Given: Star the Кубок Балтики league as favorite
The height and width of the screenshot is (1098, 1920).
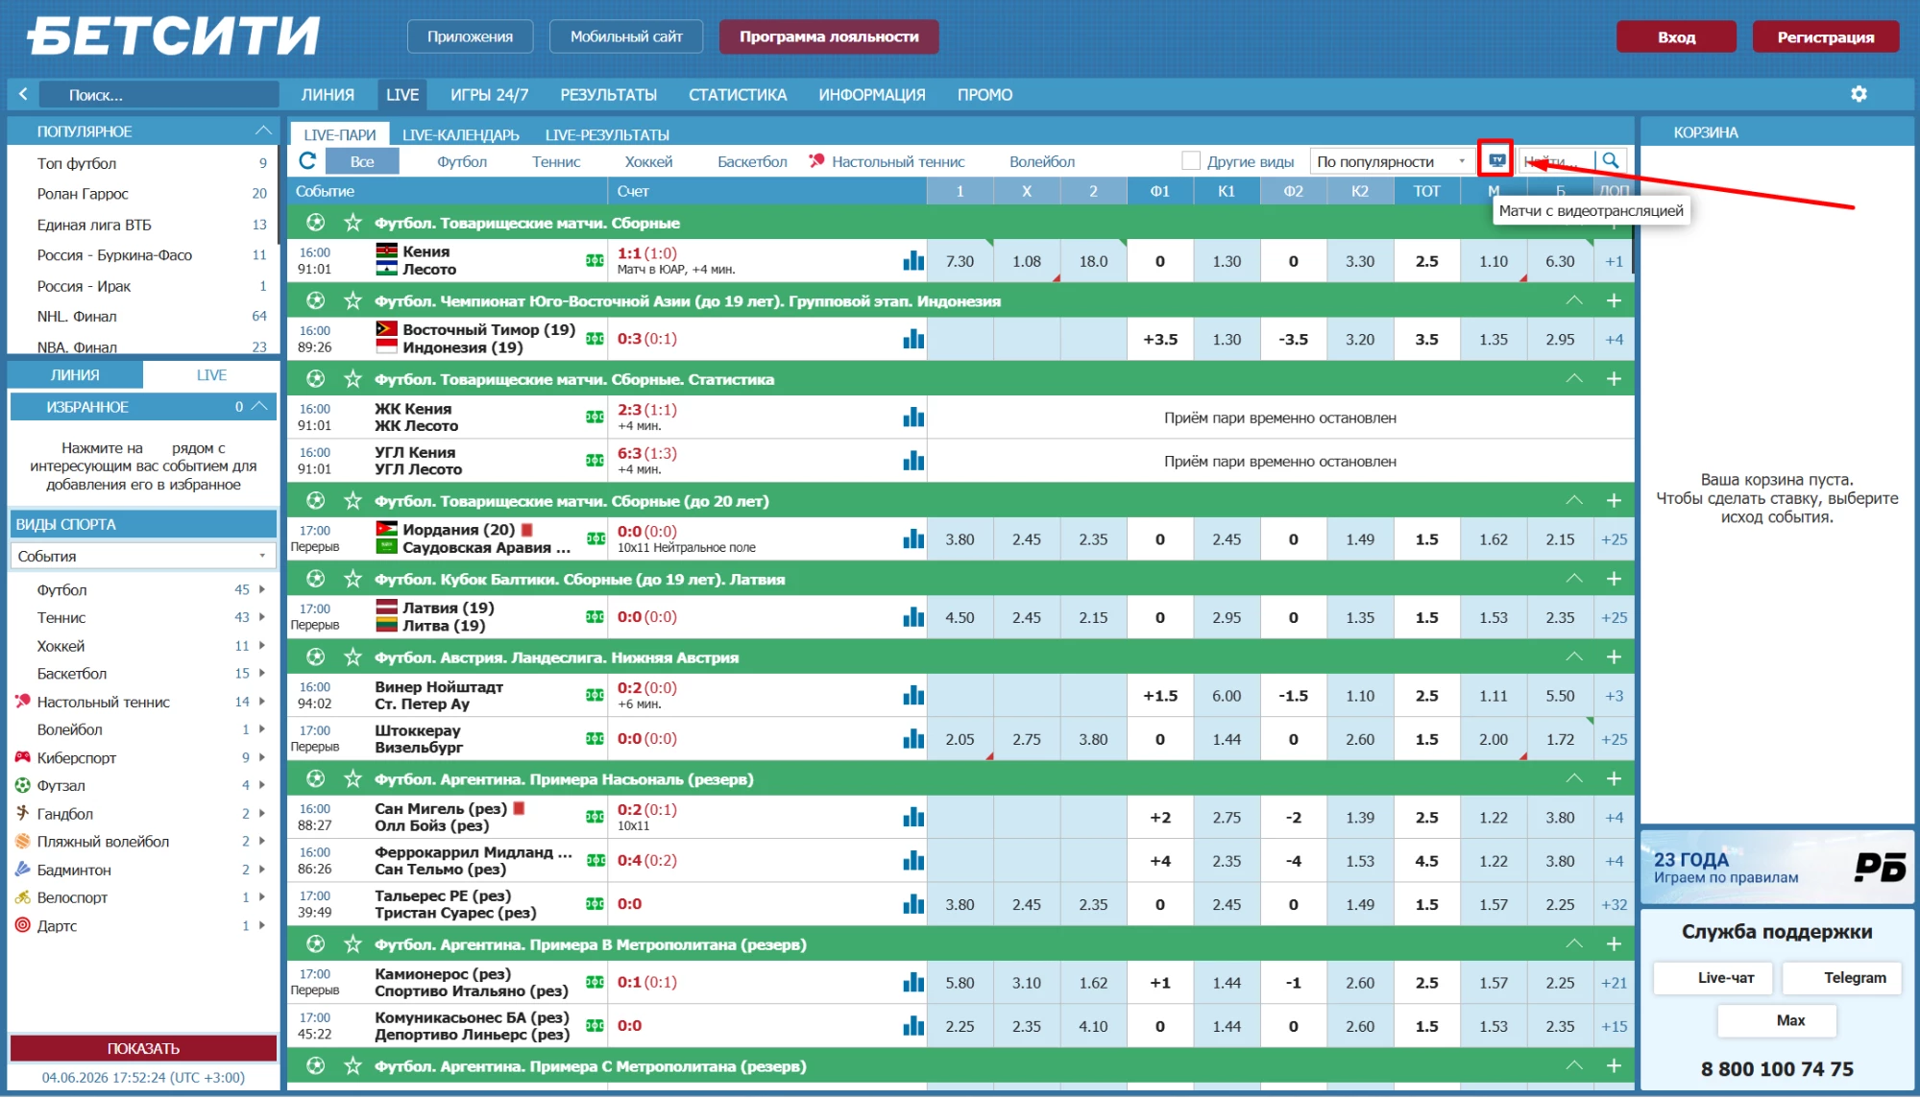Looking at the screenshot, I should point(352,579).
